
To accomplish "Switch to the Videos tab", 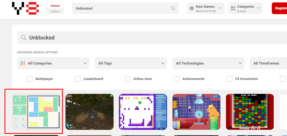I will [55, 11].
